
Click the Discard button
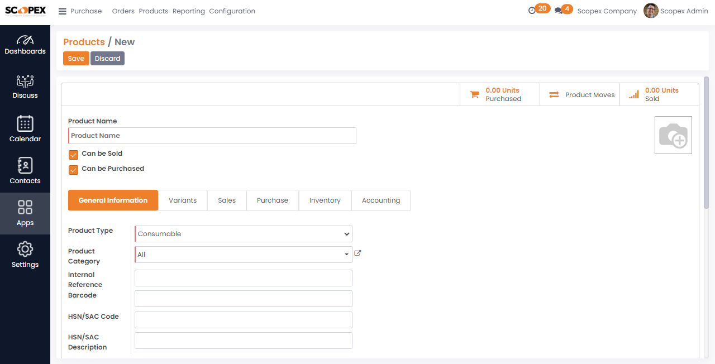(x=107, y=59)
